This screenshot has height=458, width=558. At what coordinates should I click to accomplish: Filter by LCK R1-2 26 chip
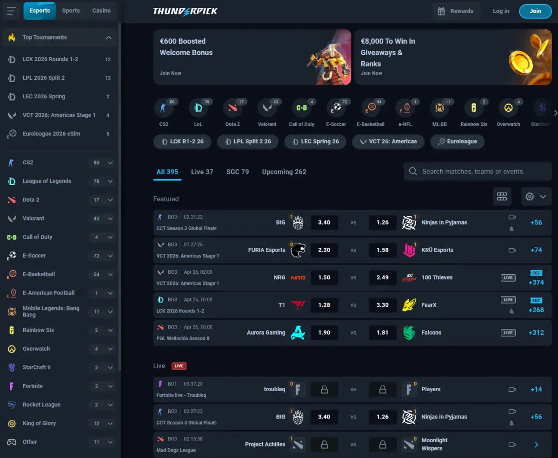182,142
